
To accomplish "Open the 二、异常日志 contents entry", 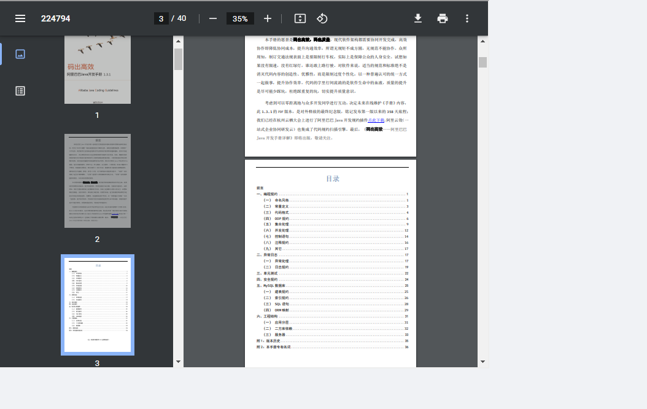I will coord(332,255).
